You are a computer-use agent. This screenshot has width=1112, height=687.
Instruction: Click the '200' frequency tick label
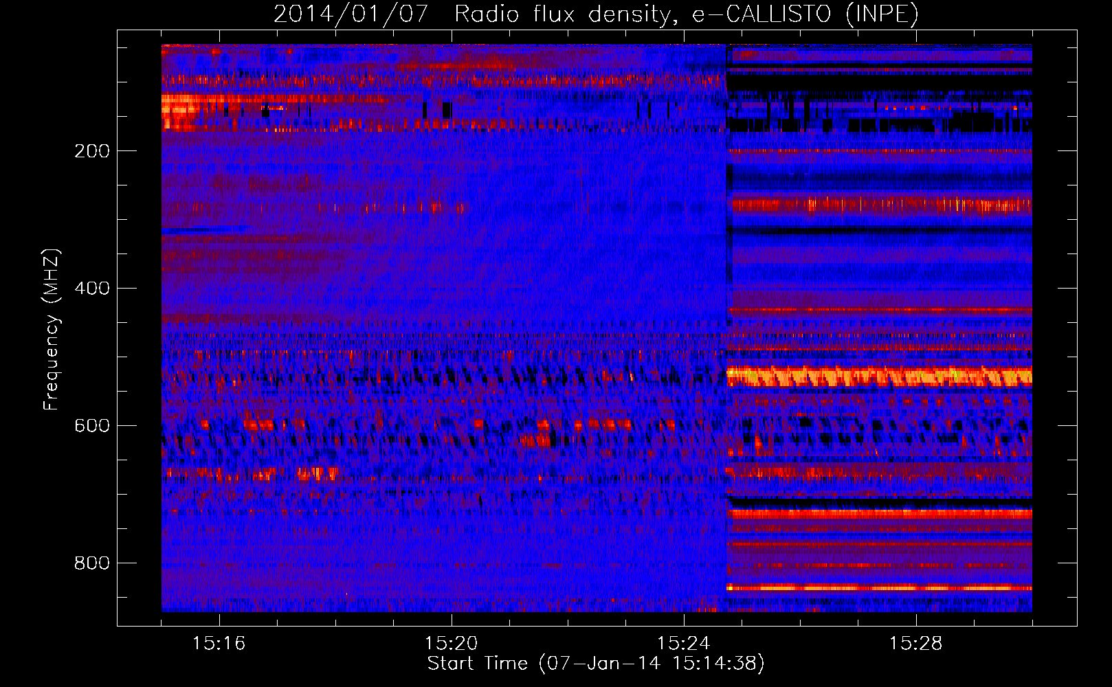92,151
